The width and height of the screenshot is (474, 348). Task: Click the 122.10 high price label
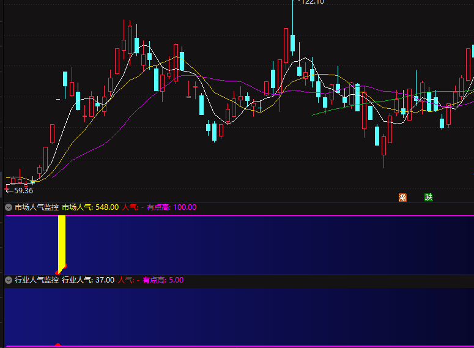[313, 2]
